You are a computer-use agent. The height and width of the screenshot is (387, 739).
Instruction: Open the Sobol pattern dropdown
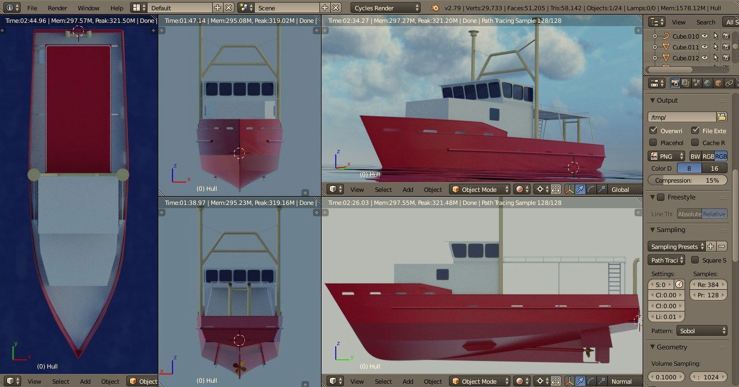[x=702, y=330]
